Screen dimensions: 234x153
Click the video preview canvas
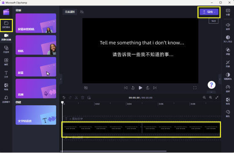(x=140, y=51)
